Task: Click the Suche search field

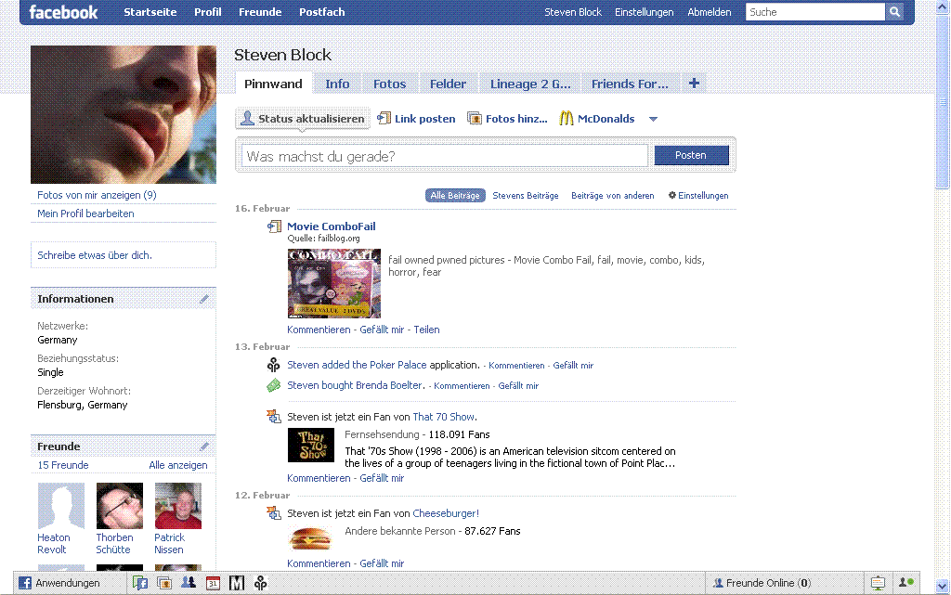Action: 815,12
